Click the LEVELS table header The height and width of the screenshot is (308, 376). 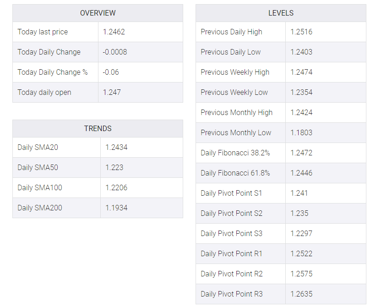(x=281, y=13)
